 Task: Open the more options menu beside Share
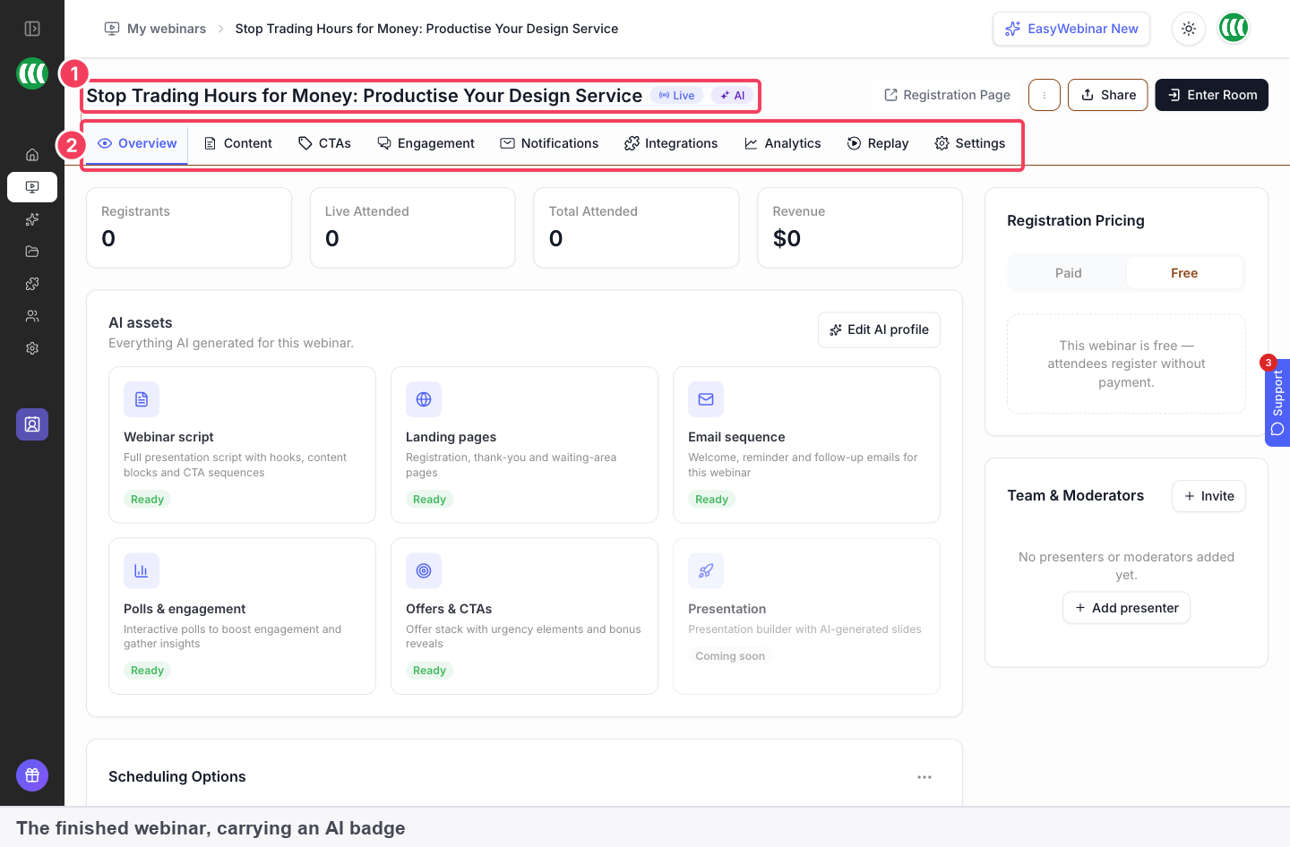[1045, 95]
